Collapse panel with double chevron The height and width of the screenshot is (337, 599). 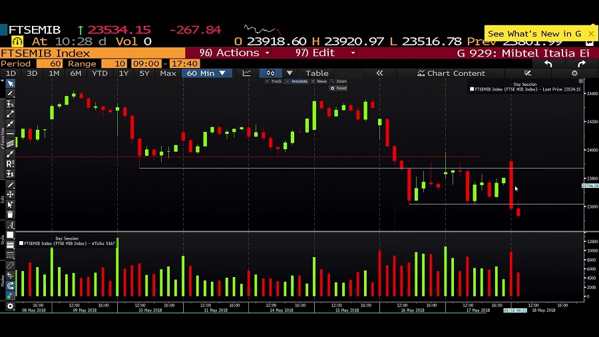pyautogui.click(x=379, y=73)
